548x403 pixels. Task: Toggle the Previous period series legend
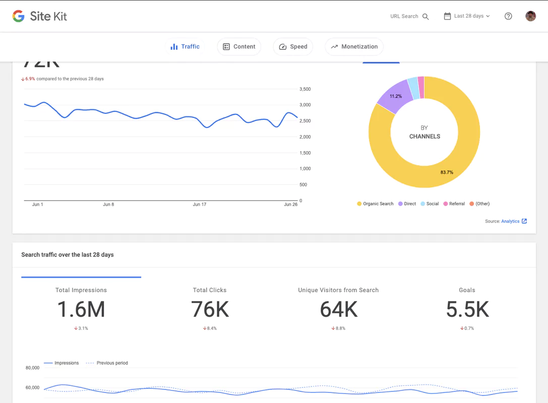click(x=107, y=363)
